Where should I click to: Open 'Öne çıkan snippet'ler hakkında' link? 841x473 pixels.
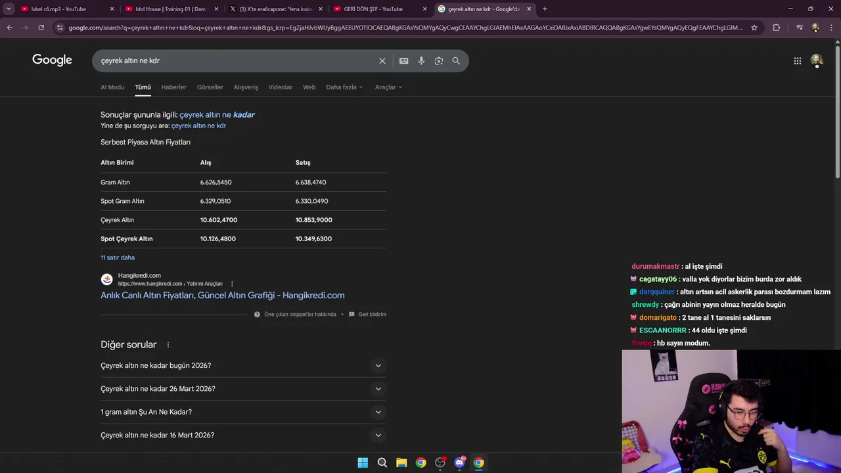pyautogui.click(x=300, y=315)
